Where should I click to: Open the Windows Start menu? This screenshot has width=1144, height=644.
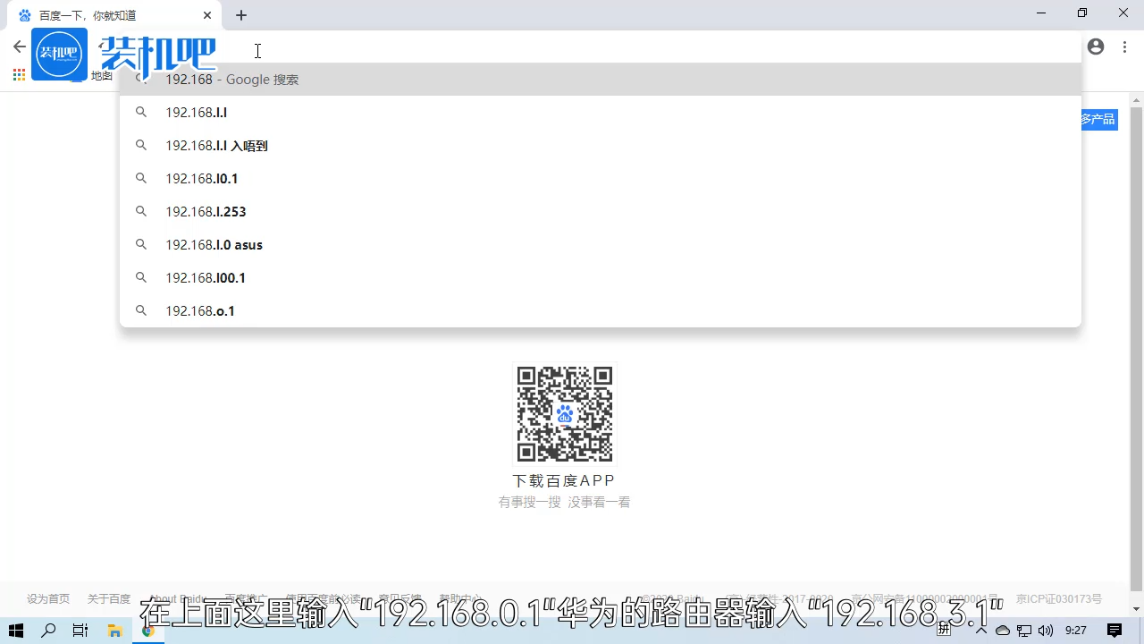point(16,631)
